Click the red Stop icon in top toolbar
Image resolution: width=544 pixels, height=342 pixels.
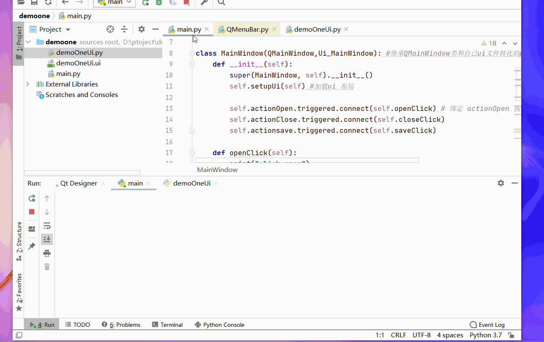pos(186,2)
